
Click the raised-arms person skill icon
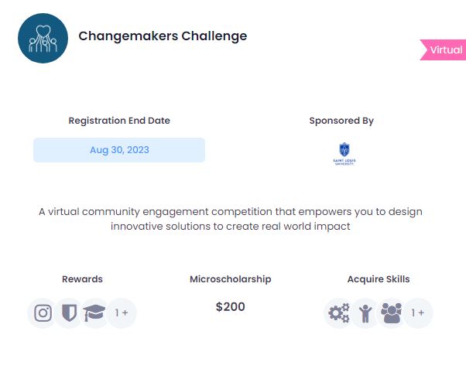[x=365, y=313]
